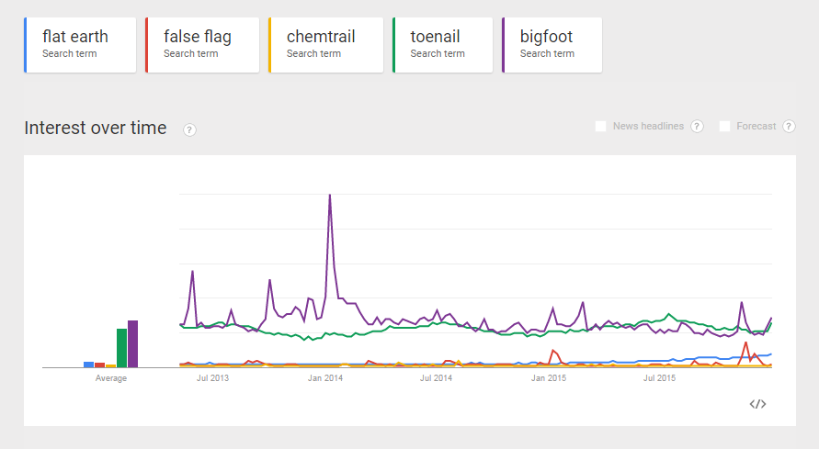
Task: Enable the News headlines checkbox
Action: [x=601, y=127]
